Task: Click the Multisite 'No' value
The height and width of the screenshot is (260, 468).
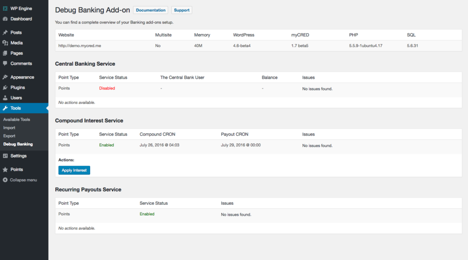Action: pos(158,46)
